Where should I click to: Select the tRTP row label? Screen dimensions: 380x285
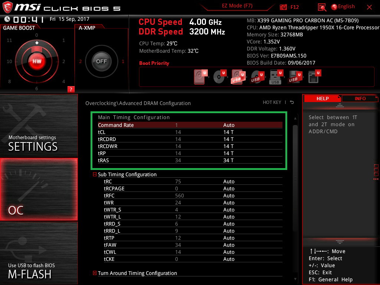click(109, 238)
